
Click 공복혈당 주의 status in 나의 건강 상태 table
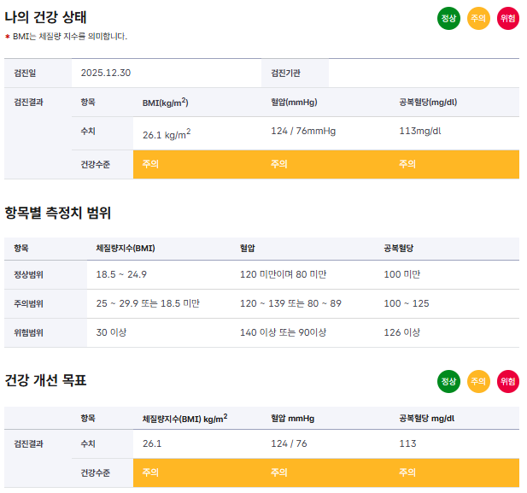[x=407, y=164]
